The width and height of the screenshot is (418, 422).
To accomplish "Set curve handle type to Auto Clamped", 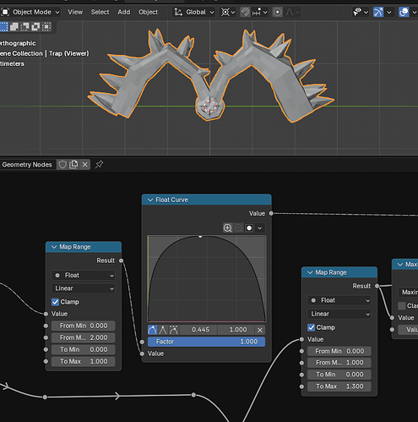I will point(174,330).
